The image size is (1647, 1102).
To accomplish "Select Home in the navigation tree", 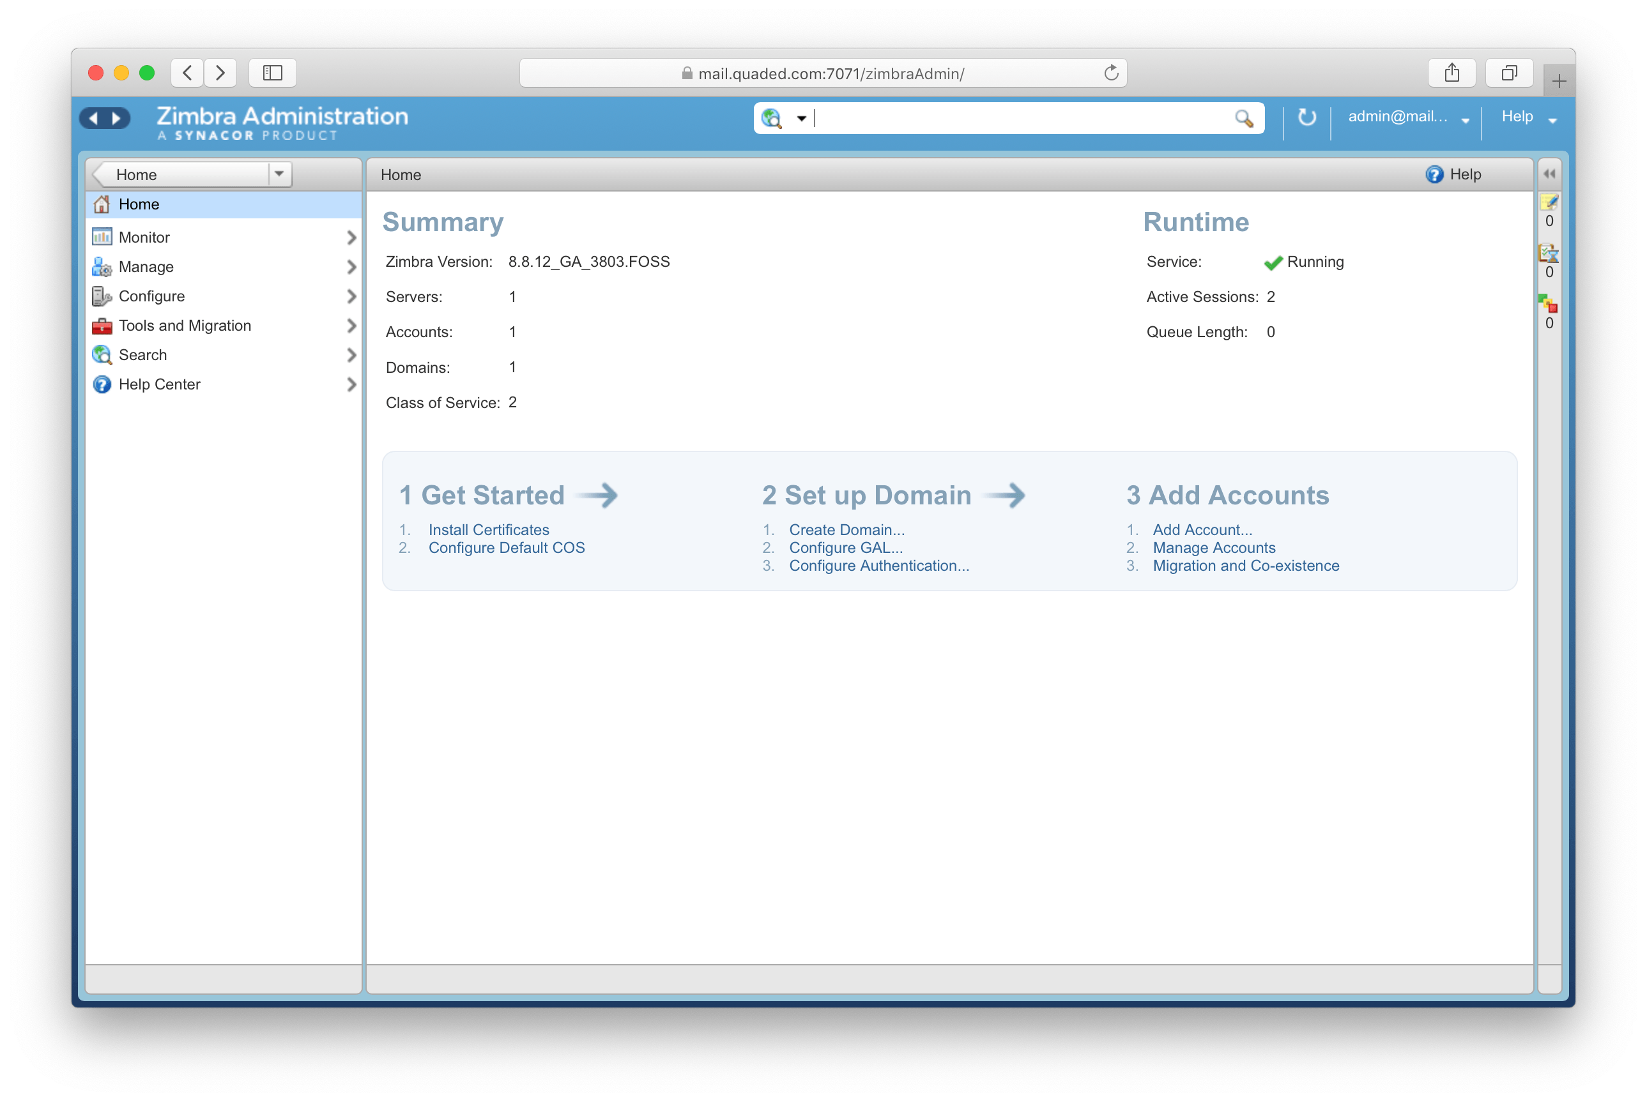I will (224, 204).
